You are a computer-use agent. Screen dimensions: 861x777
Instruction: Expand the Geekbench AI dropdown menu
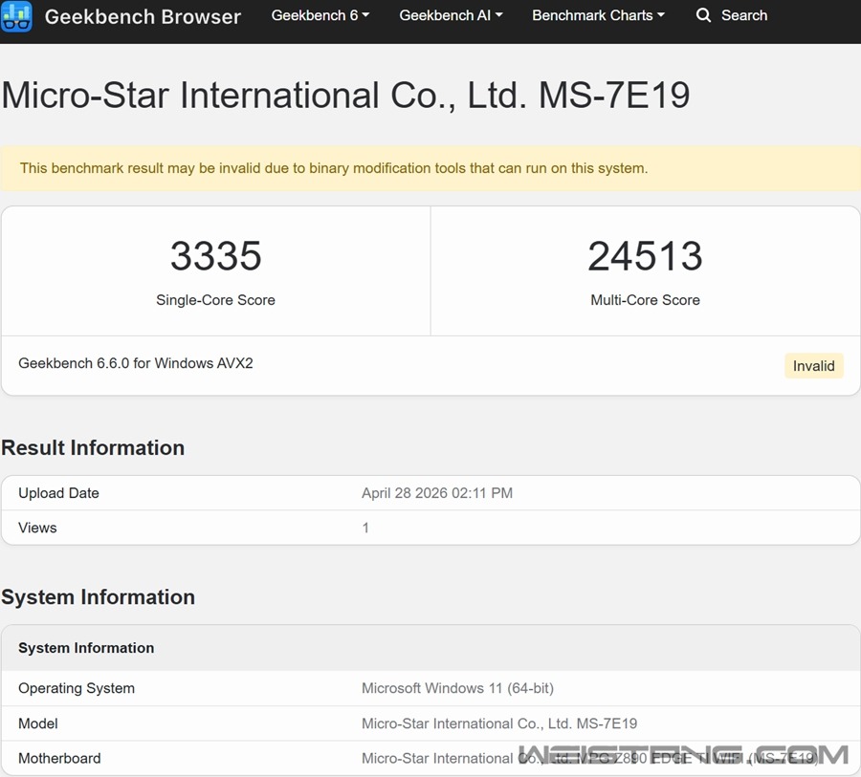click(451, 15)
